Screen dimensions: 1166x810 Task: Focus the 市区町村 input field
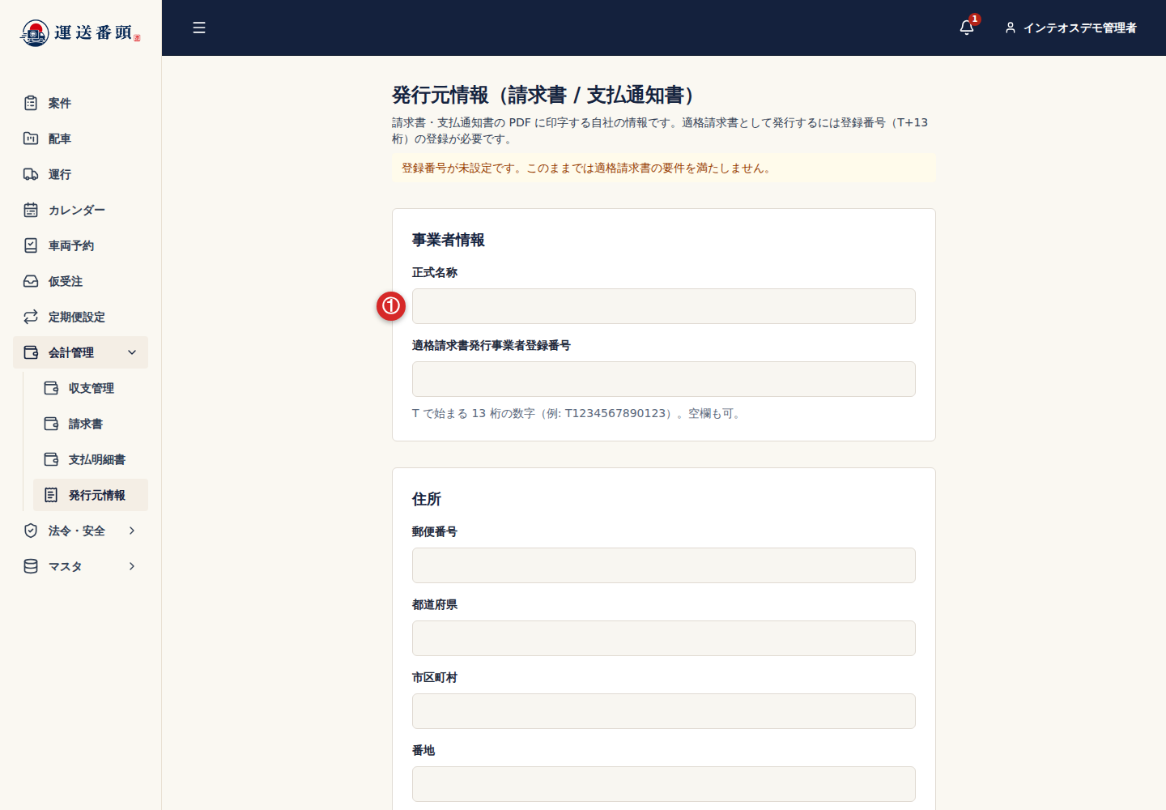pyautogui.click(x=664, y=711)
